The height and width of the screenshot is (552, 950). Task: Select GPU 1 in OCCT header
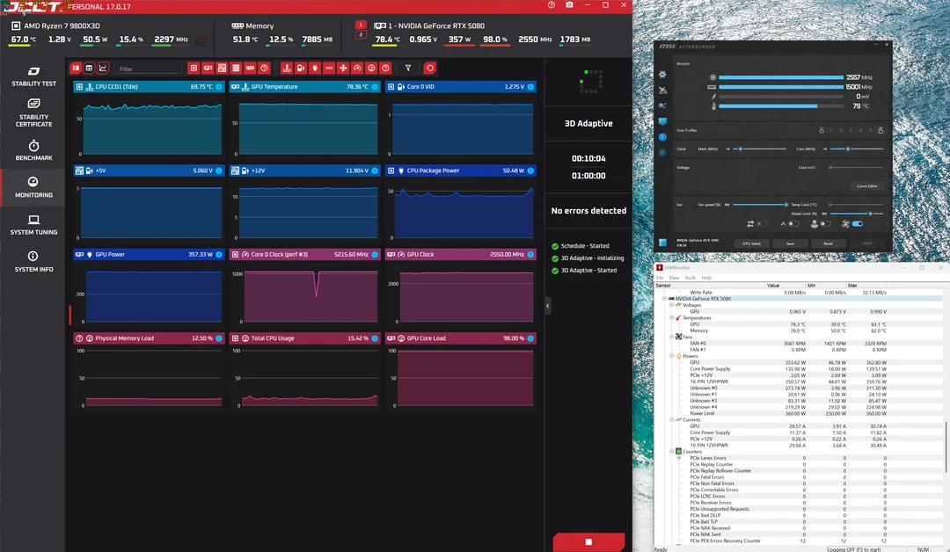(361, 25)
